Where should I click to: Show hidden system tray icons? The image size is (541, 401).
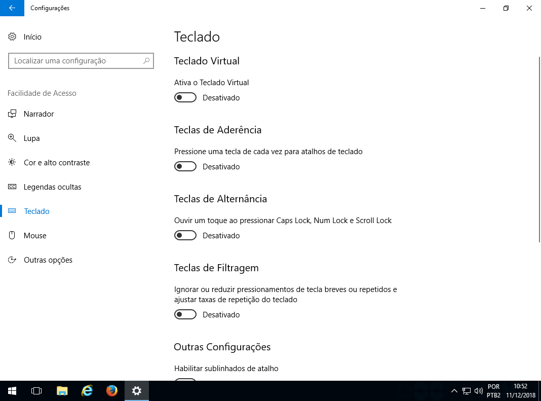pyautogui.click(x=454, y=391)
